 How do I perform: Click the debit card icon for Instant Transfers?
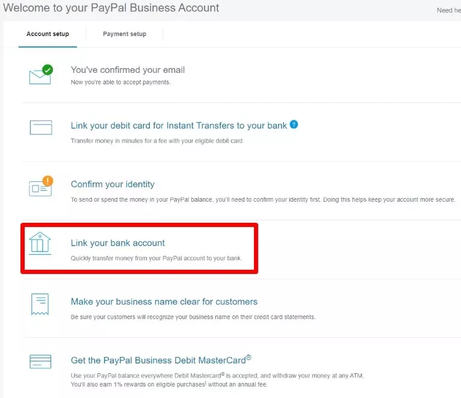point(41,127)
